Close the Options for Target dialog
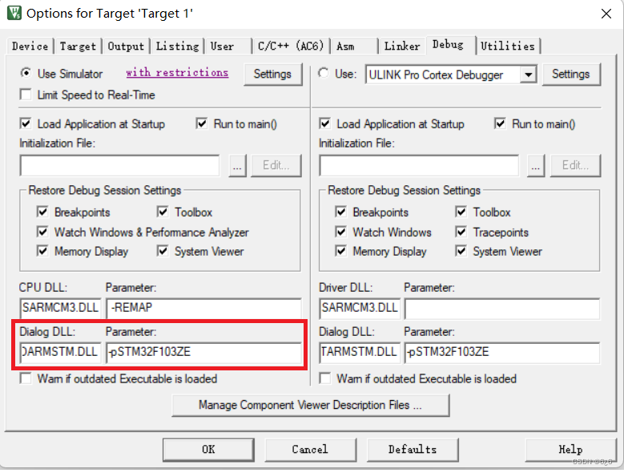 pyautogui.click(x=606, y=14)
